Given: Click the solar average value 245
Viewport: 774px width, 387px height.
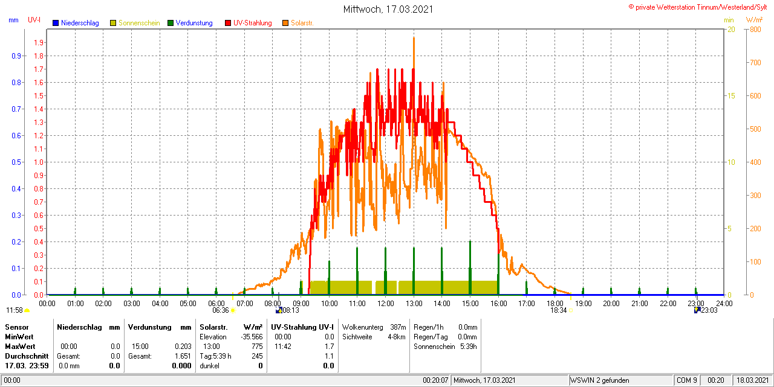Looking at the screenshot, I should (x=257, y=356).
